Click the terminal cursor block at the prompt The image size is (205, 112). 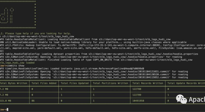[x=8, y=109]
